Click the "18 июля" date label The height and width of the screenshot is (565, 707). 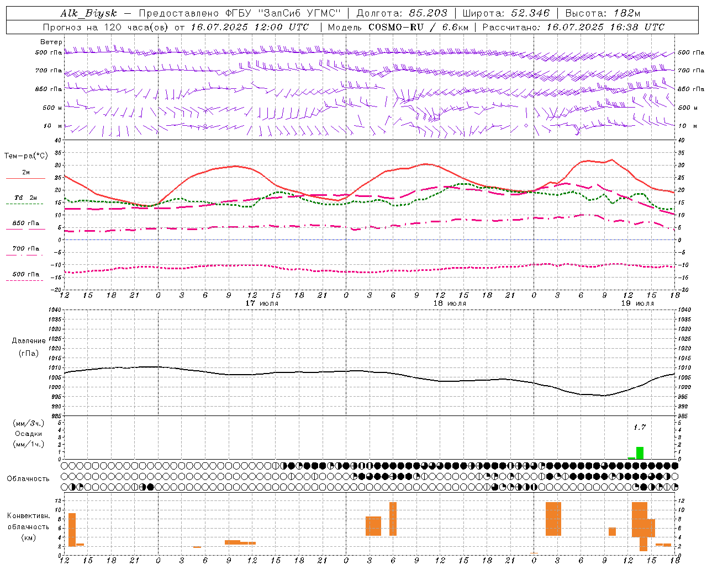coord(450,303)
